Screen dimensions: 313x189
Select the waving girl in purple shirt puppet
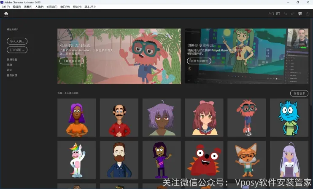pos(162,160)
